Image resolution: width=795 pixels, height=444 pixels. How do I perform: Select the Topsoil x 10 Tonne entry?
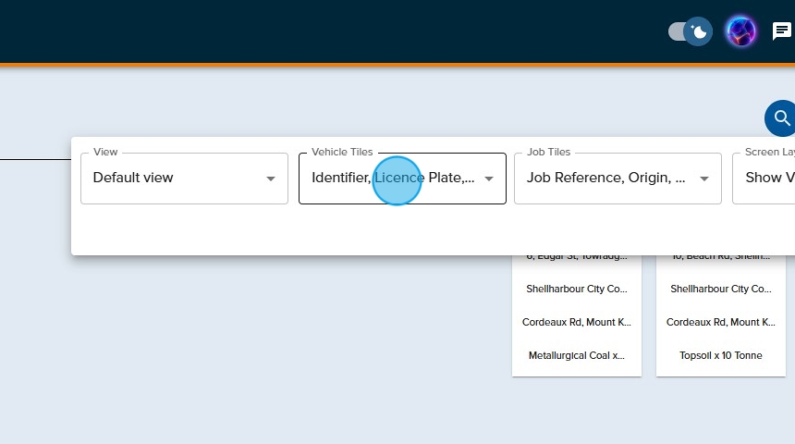721,355
